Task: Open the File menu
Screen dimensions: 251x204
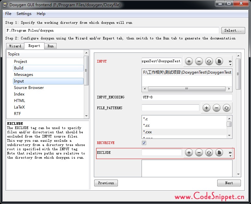Action: 8,14
